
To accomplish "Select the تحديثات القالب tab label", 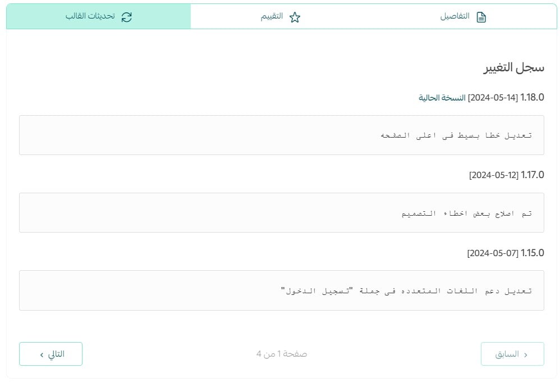I will pyautogui.click(x=90, y=17).
